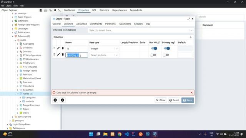Viewport: 246px width, 138px height.
Task: Switch to Advanced tab in dialog
Action: pos(81,24)
